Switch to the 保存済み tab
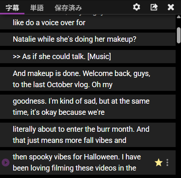The width and height of the screenshot is (181, 178). tap(68, 8)
